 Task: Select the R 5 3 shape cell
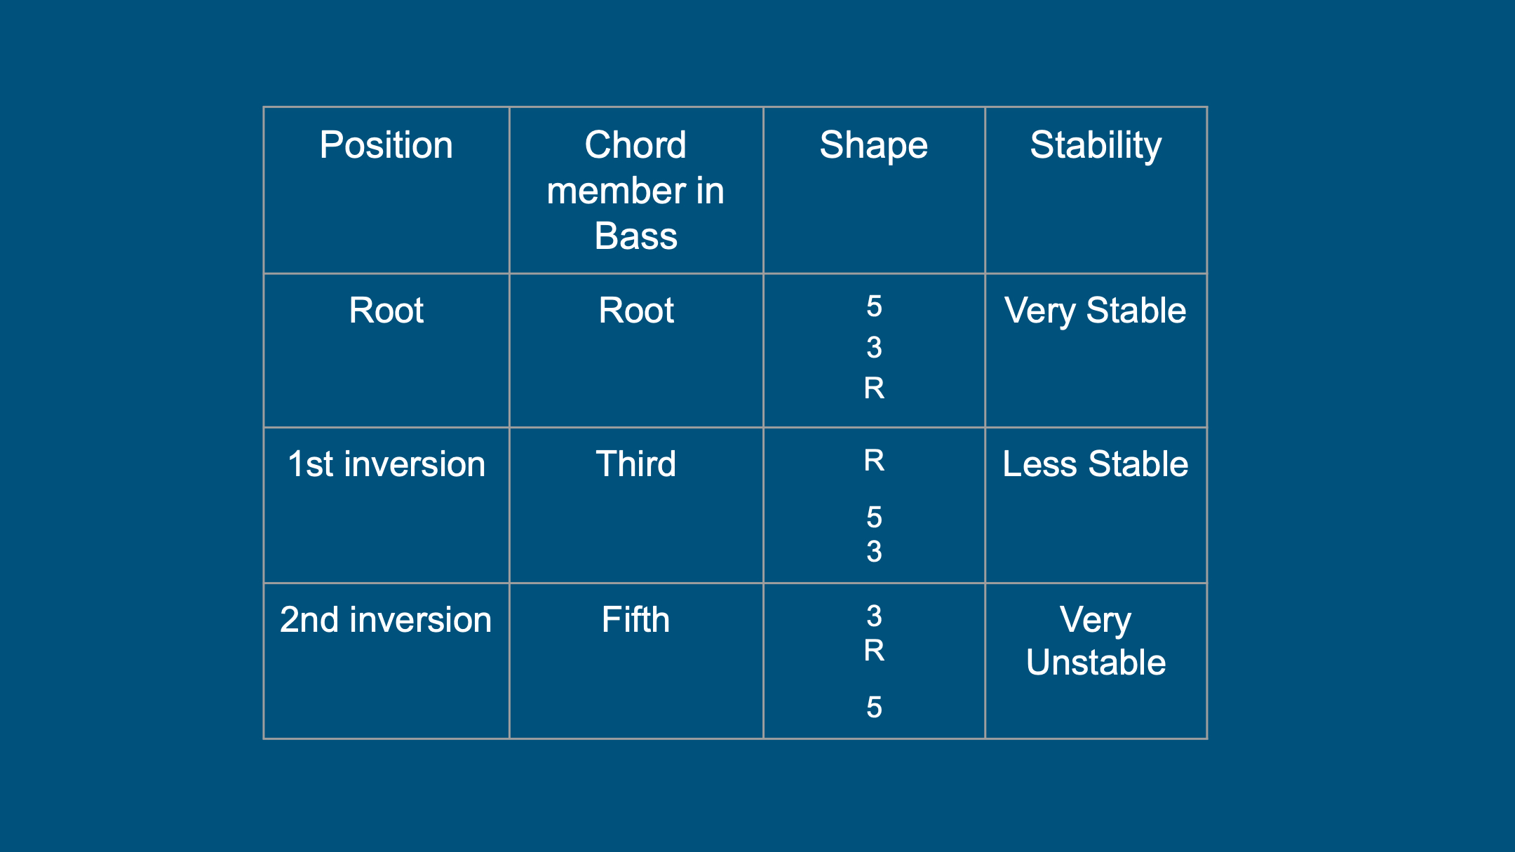(x=874, y=506)
